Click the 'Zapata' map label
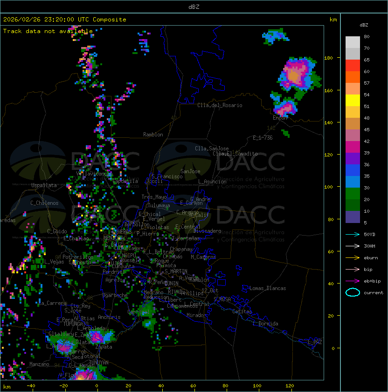Screen dimensions: 388x392 [104, 347]
